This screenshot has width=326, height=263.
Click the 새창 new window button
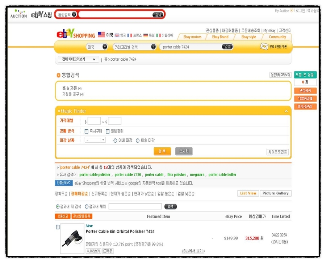pos(108,251)
